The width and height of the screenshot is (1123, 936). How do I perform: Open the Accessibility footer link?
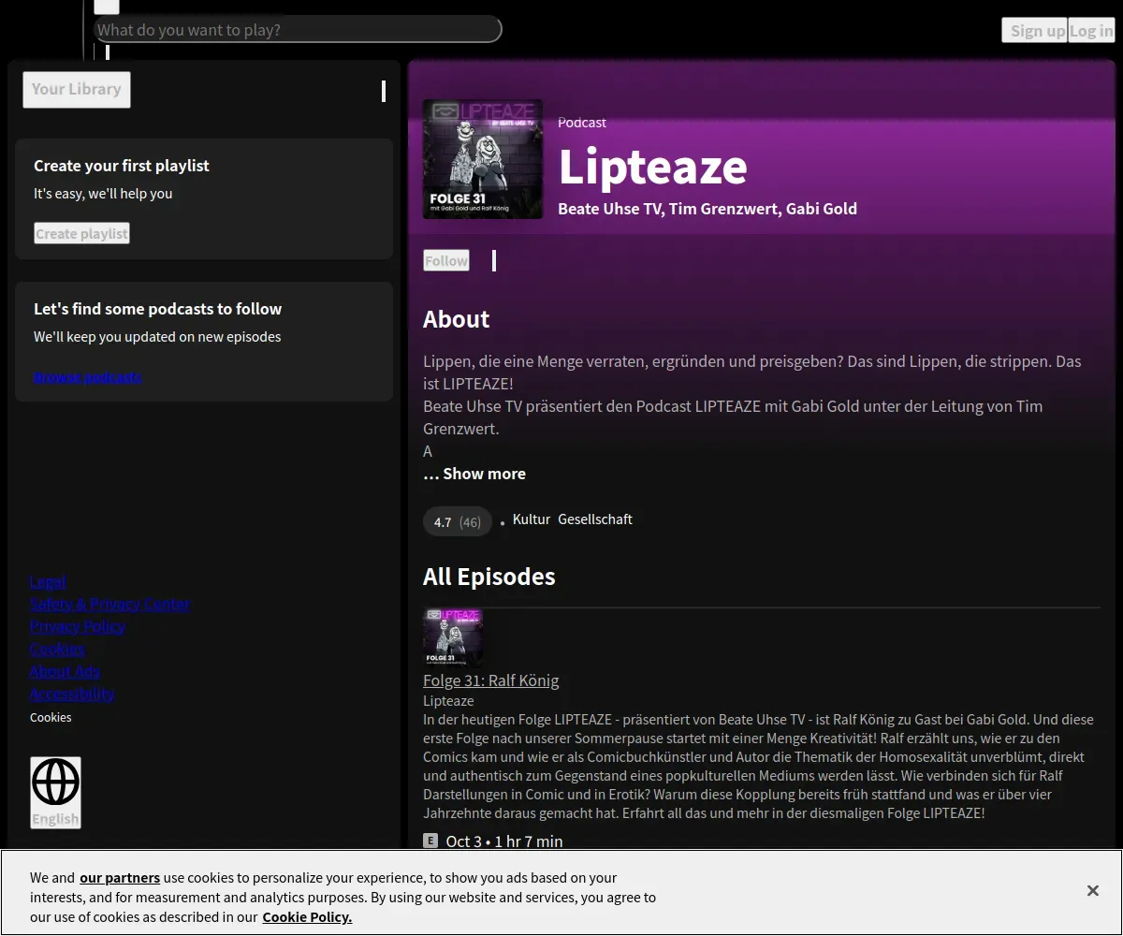(72, 694)
